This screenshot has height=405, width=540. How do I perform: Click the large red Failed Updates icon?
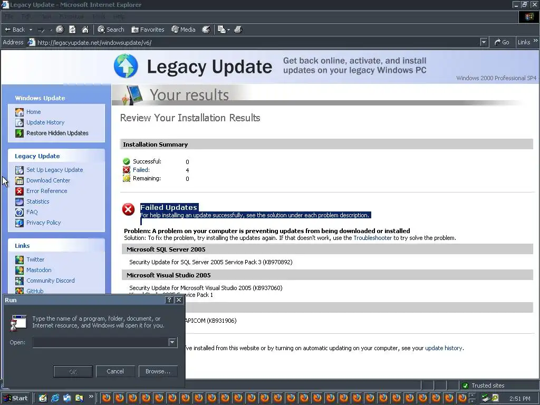tap(129, 209)
